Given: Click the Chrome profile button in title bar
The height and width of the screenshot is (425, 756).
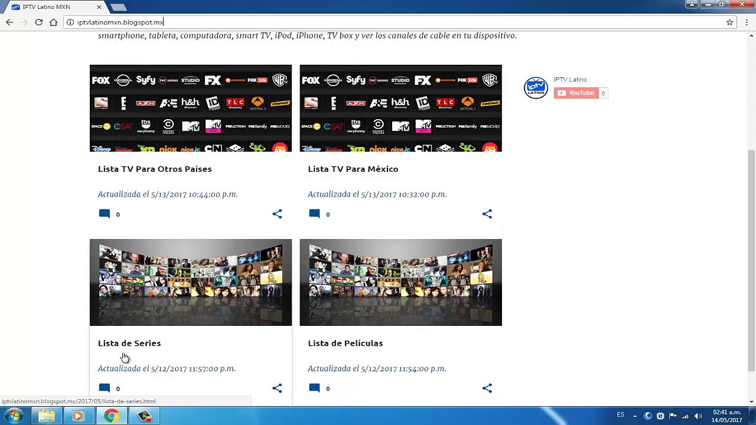Looking at the screenshot, I should tap(692, 4).
